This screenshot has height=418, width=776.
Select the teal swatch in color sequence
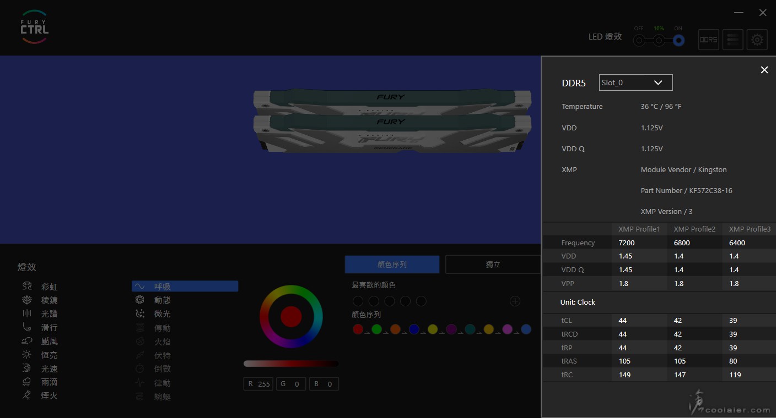tap(470, 329)
